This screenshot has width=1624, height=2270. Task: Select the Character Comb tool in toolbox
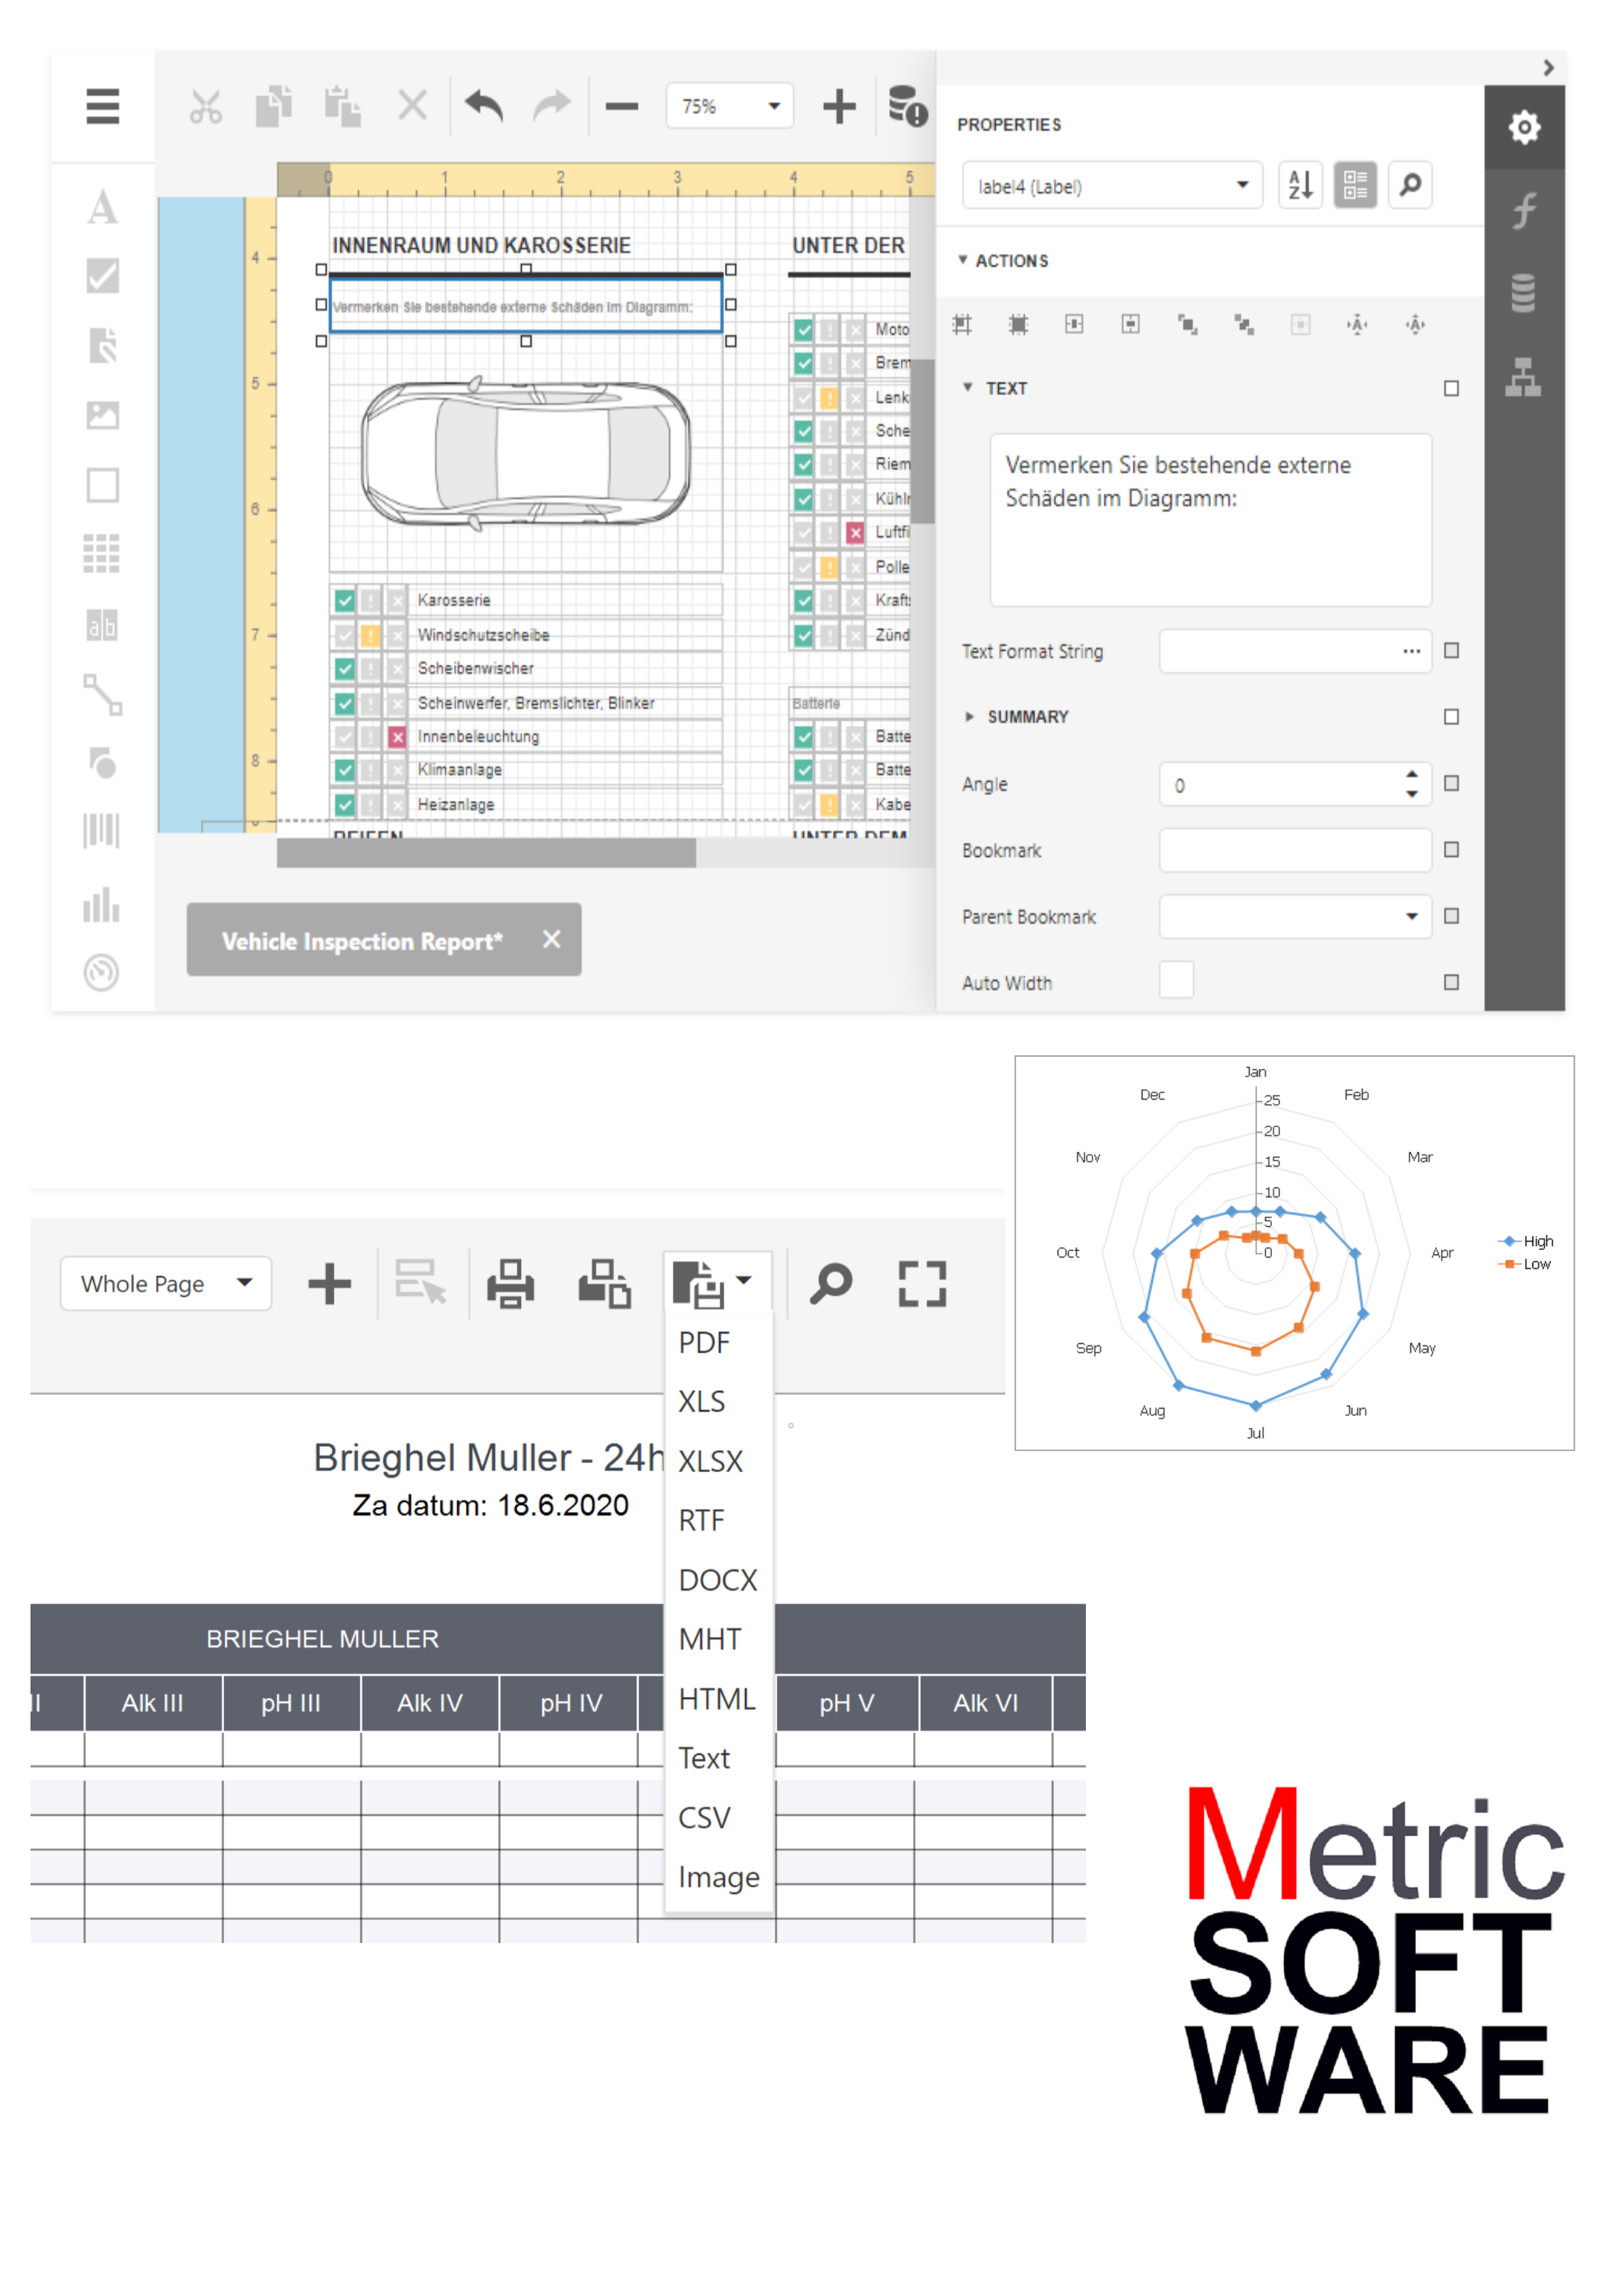pyautogui.click(x=102, y=625)
